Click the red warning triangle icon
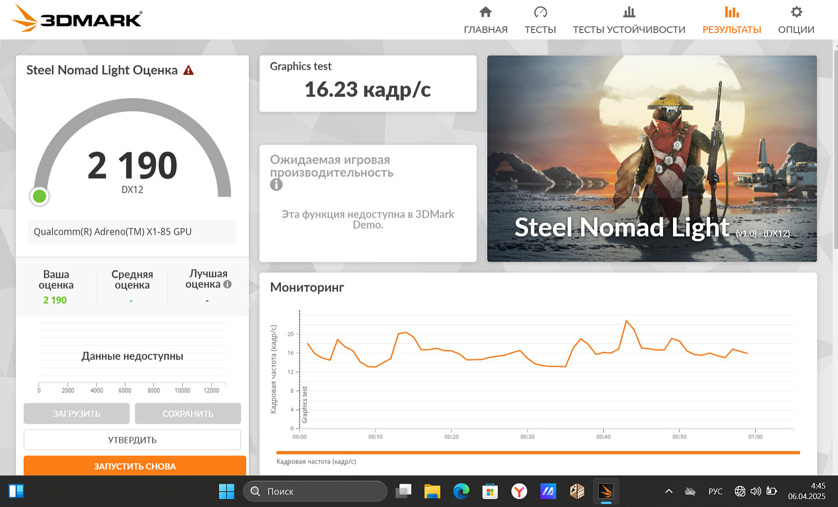This screenshot has height=507, width=838. (x=189, y=70)
